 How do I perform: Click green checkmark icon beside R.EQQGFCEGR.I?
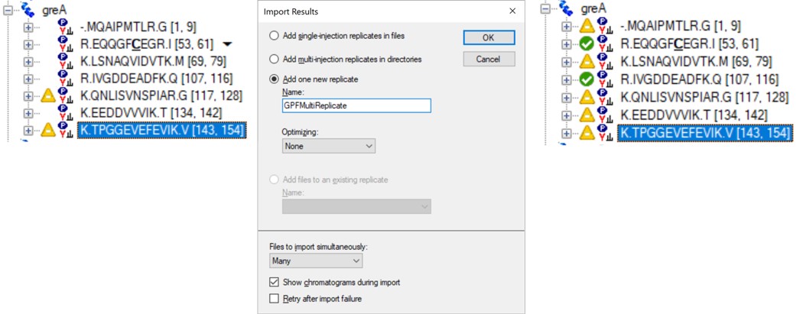(586, 44)
